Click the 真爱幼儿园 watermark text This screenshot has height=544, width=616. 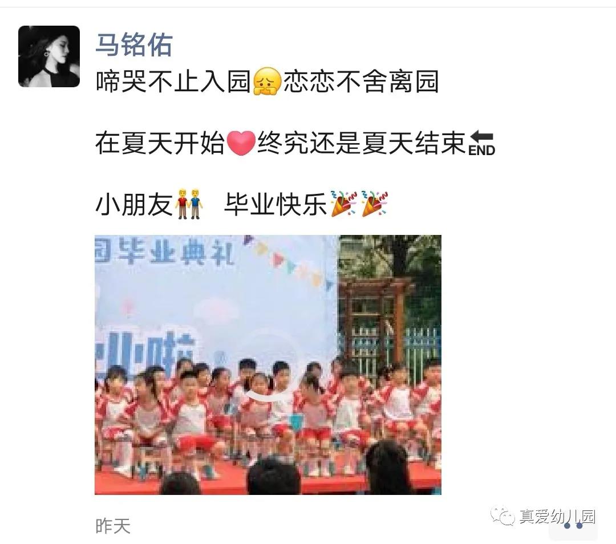pyautogui.click(x=557, y=516)
